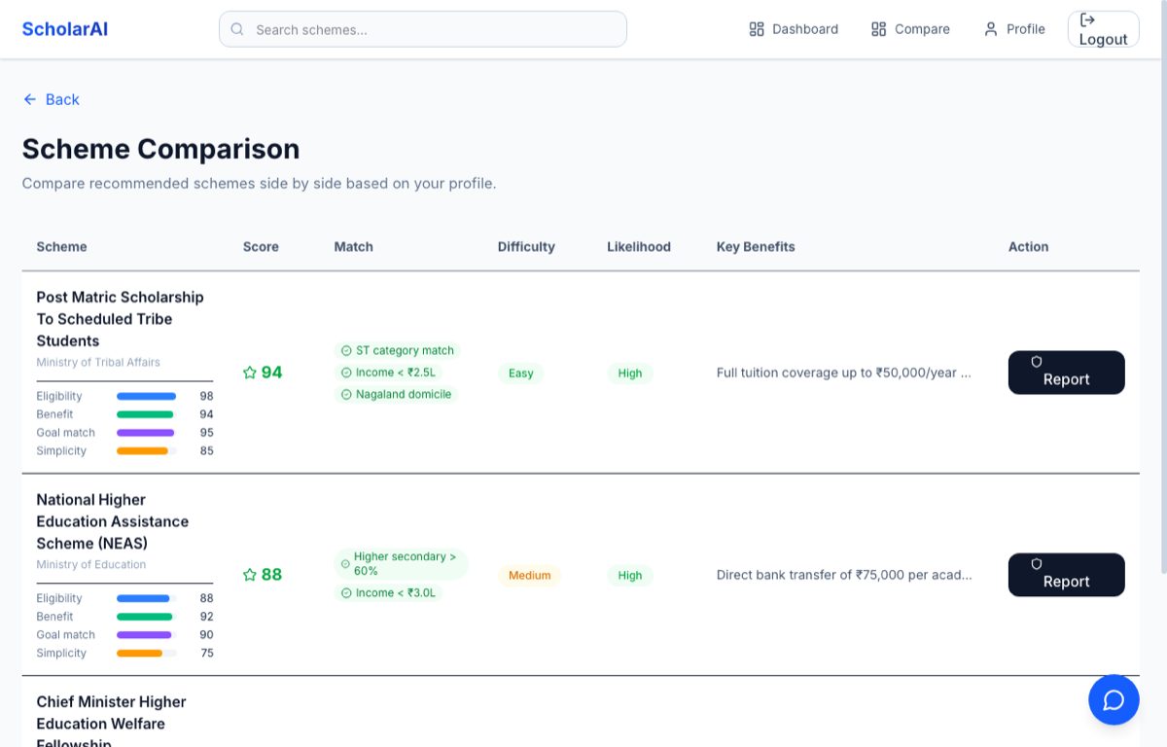Click shield icon in Post Matric Report button
The width and height of the screenshot is (1167, 747).
1037,362
